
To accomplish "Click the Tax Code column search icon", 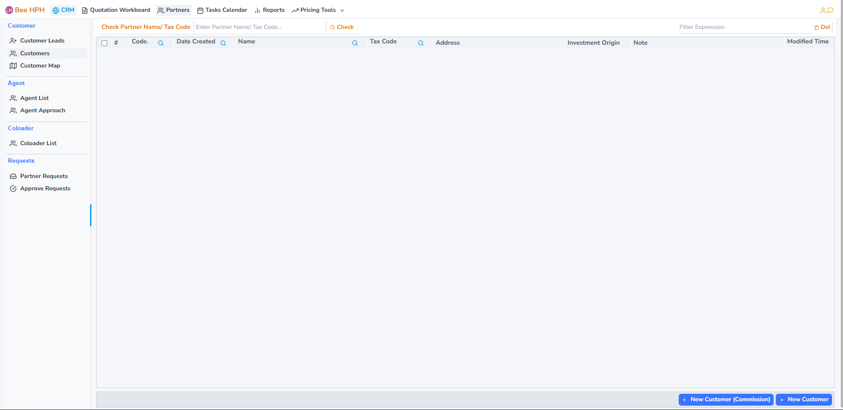I will [x=421, y=43].
